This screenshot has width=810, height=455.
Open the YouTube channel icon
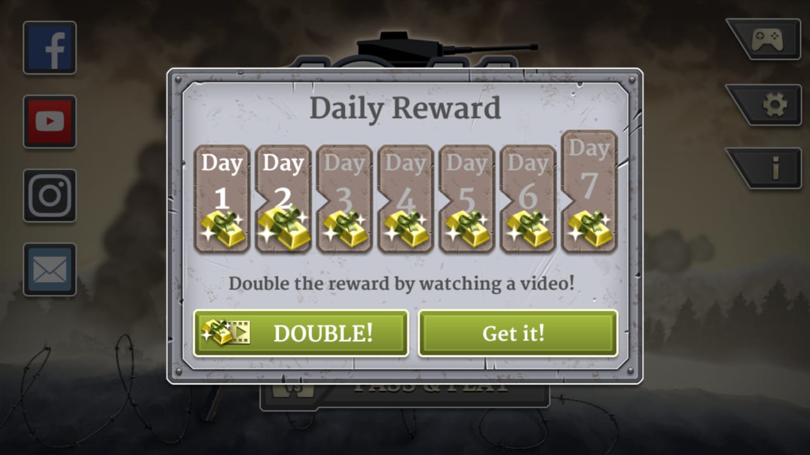coord(50,122)
